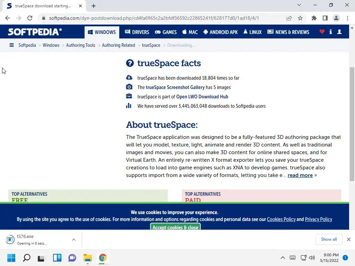Bookmark this page with star icon
355x266 pixels.
pos(300,18)
